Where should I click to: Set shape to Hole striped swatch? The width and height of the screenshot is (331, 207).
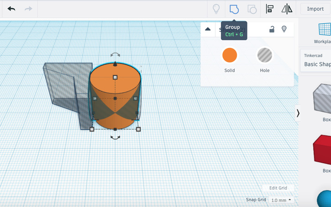[x=264, y=55]
